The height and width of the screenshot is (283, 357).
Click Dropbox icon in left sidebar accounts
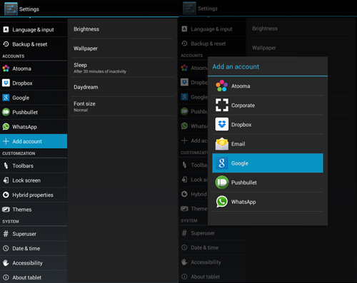click(x=6, y=83)
